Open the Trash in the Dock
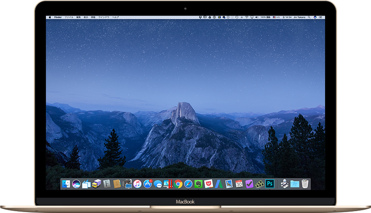The width and height of the screenshot is (371, 213). (305, 184)
